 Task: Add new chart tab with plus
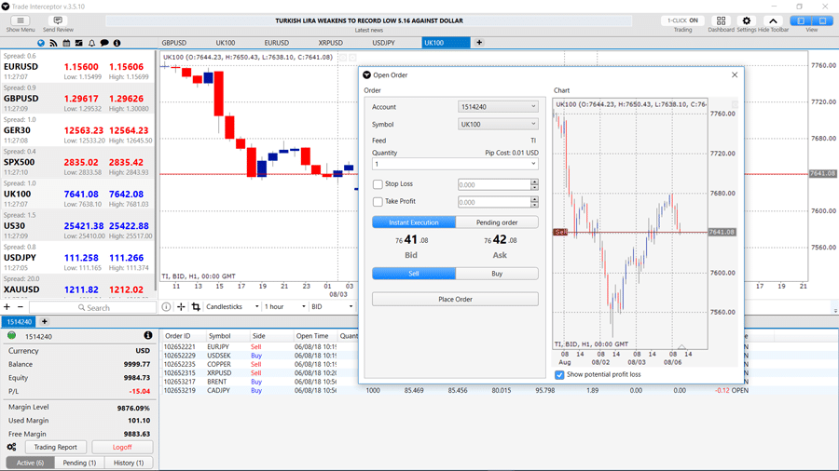point(479,43)
